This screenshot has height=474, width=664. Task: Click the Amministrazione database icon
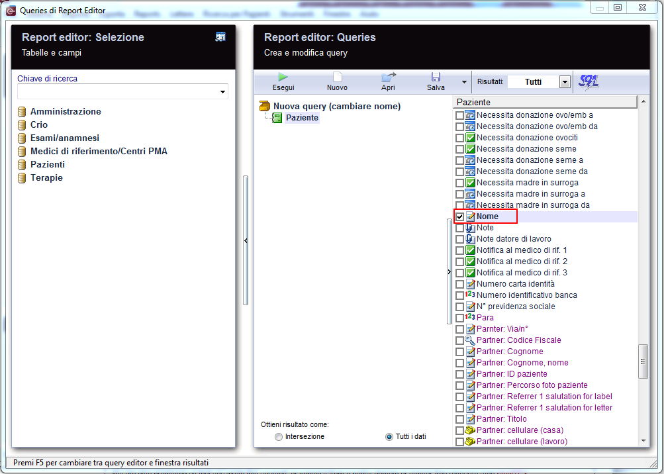(22, 112)
